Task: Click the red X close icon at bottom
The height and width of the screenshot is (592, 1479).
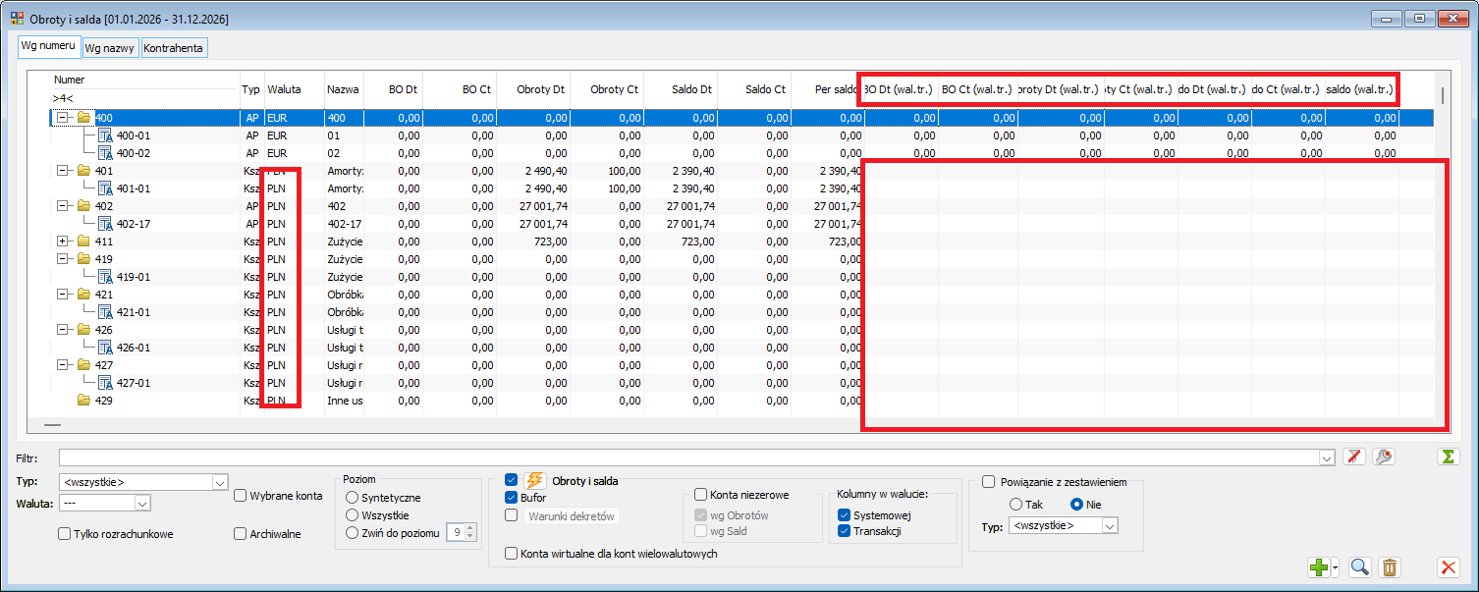Action: pyautogui.click(x=1448, y=566)
